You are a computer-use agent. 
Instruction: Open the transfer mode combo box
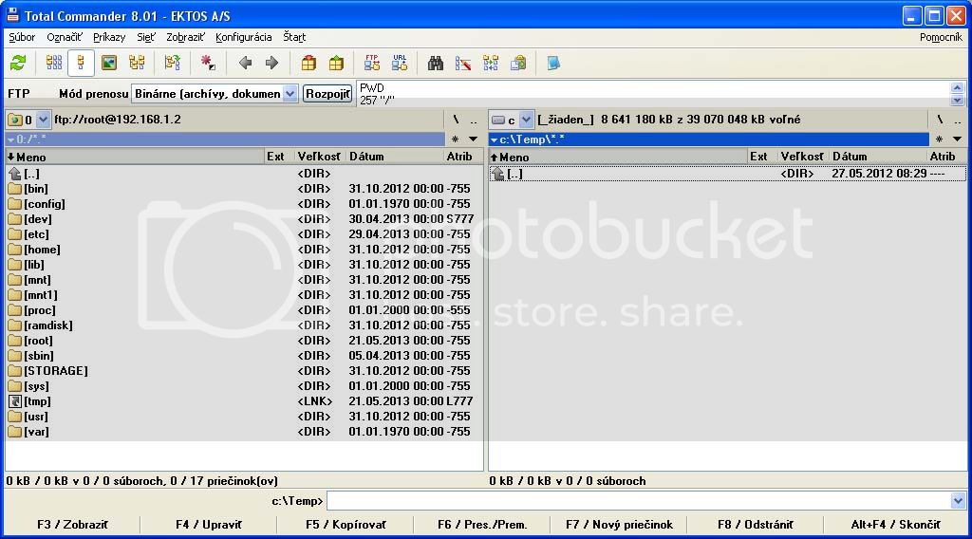(x=215, y=94)
